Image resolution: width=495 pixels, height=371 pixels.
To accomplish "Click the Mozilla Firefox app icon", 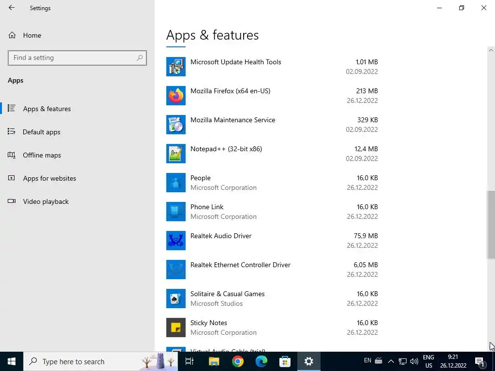I will coord(176,96).
